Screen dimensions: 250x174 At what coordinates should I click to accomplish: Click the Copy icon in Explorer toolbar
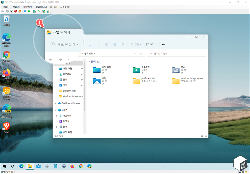pos(90,44)
